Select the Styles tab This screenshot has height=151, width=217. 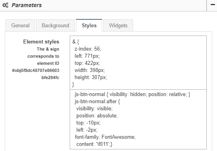[89, 25]
